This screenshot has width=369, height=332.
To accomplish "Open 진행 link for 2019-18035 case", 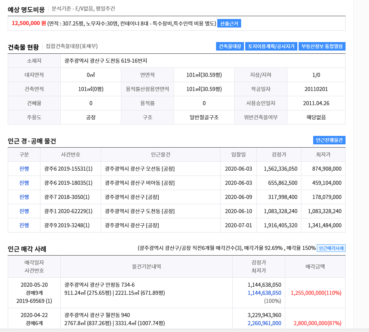I will point(24,183).
